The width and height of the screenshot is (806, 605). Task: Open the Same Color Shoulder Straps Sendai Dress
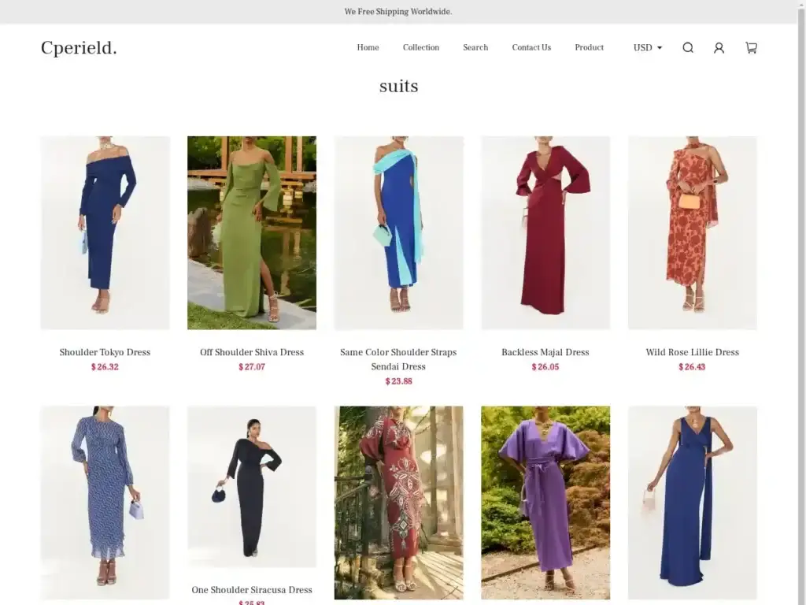(398, 359)
